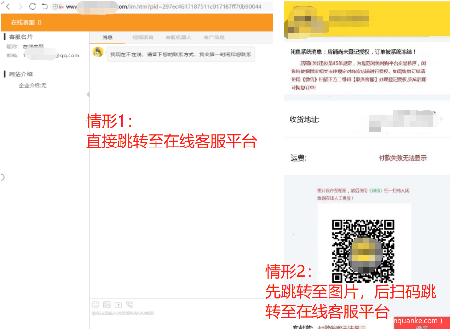Select the 客服机器人 tab
Image resolution: width=450 pixels, height=330 pixels.
(178, 37)
